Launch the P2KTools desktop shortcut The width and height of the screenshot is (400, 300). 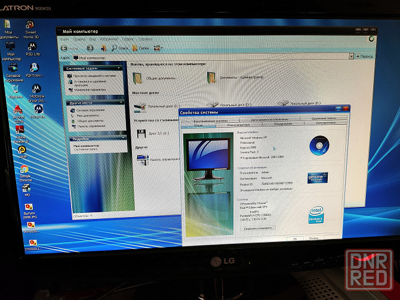(35, 70)
